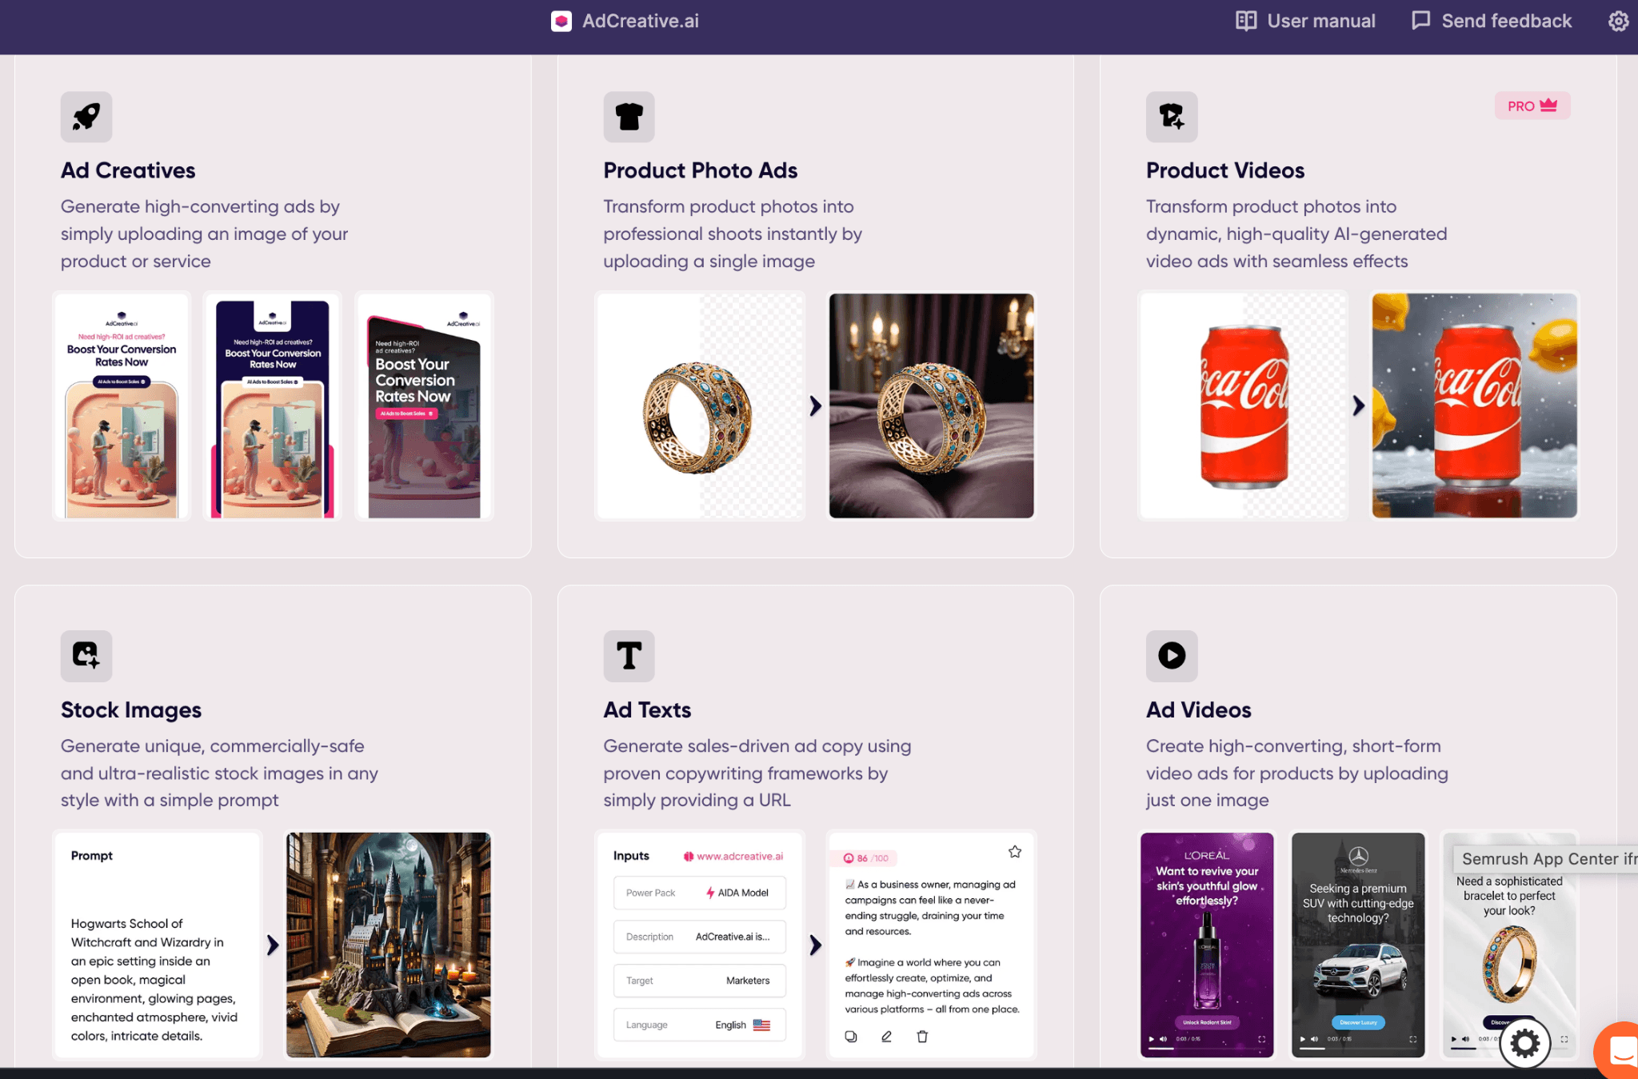Click the PRO badge on Product Videos

[x=1532, y=106]
